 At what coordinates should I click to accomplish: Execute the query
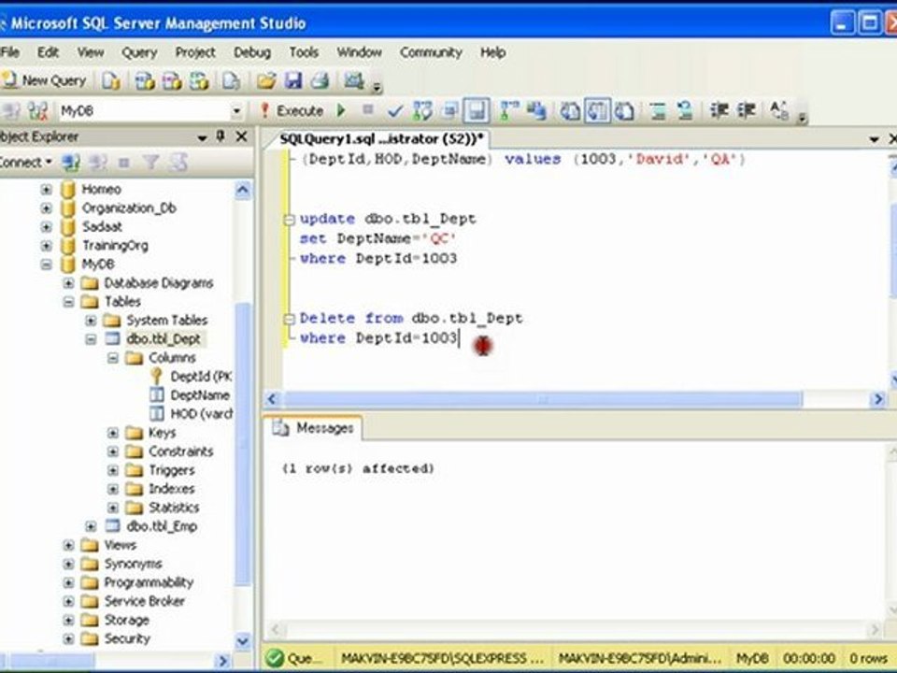tap(292, 110)
